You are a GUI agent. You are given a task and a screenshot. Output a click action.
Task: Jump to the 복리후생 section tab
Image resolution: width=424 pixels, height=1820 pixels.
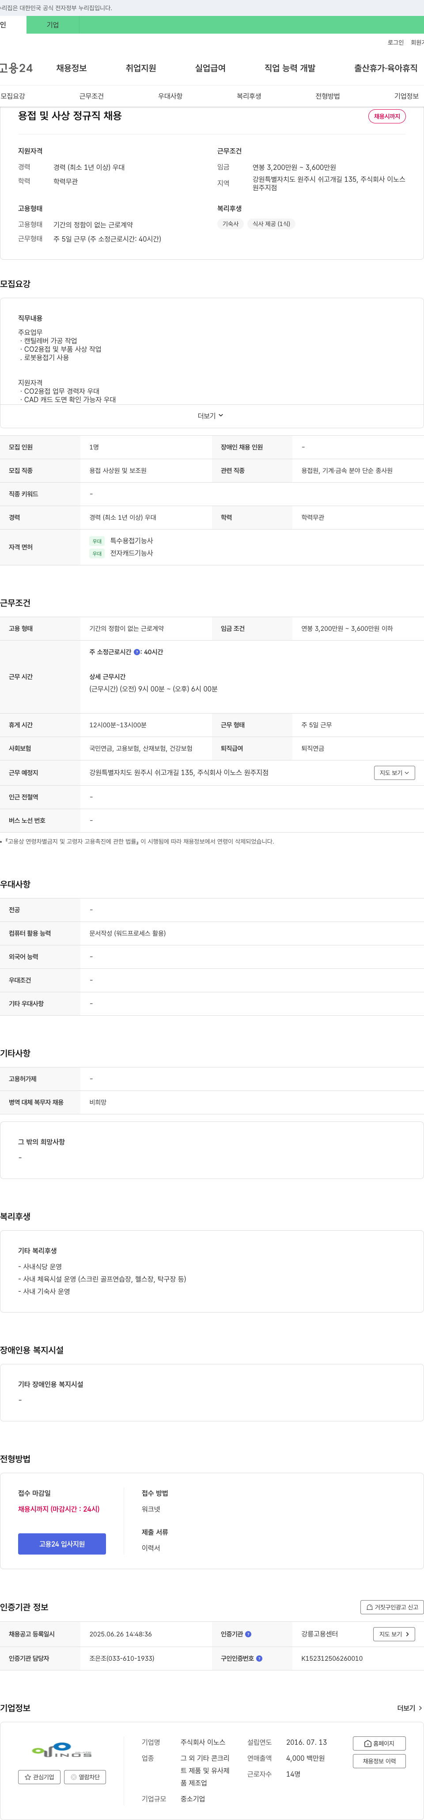[249, 96]
